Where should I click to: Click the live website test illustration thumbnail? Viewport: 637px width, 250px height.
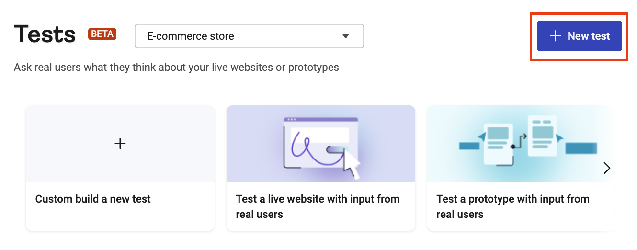321,144
